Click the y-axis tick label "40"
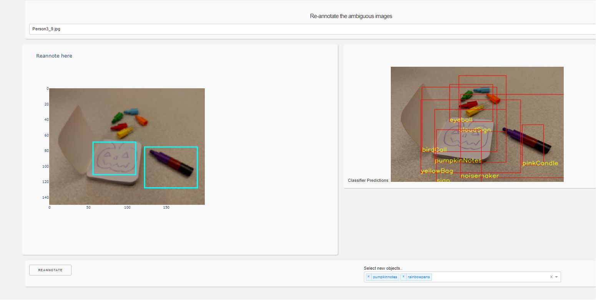Image resolution: width=596 pixels, height=300 pixels. click(x=46, y=120)
